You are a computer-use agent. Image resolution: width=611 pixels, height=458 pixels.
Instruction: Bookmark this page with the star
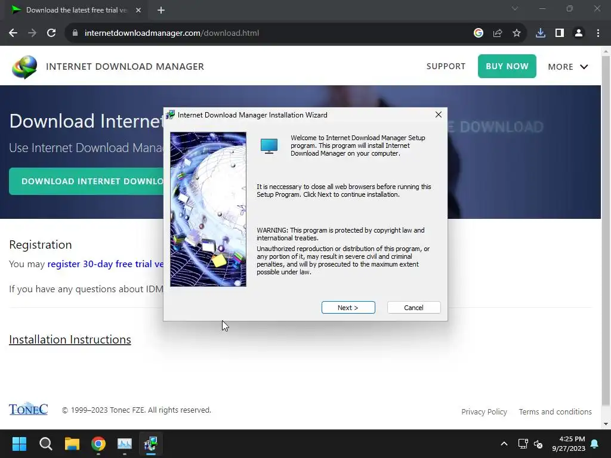pos(517,33)
